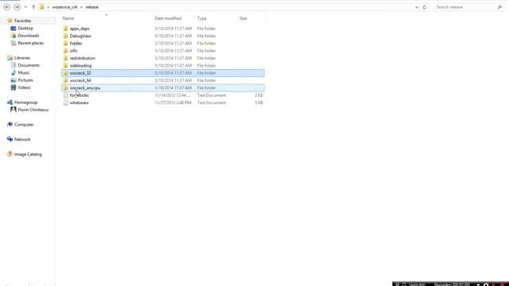509x286 pixels.
Task: Go back with the Back arrow
Action: click(x=7, y=7)
